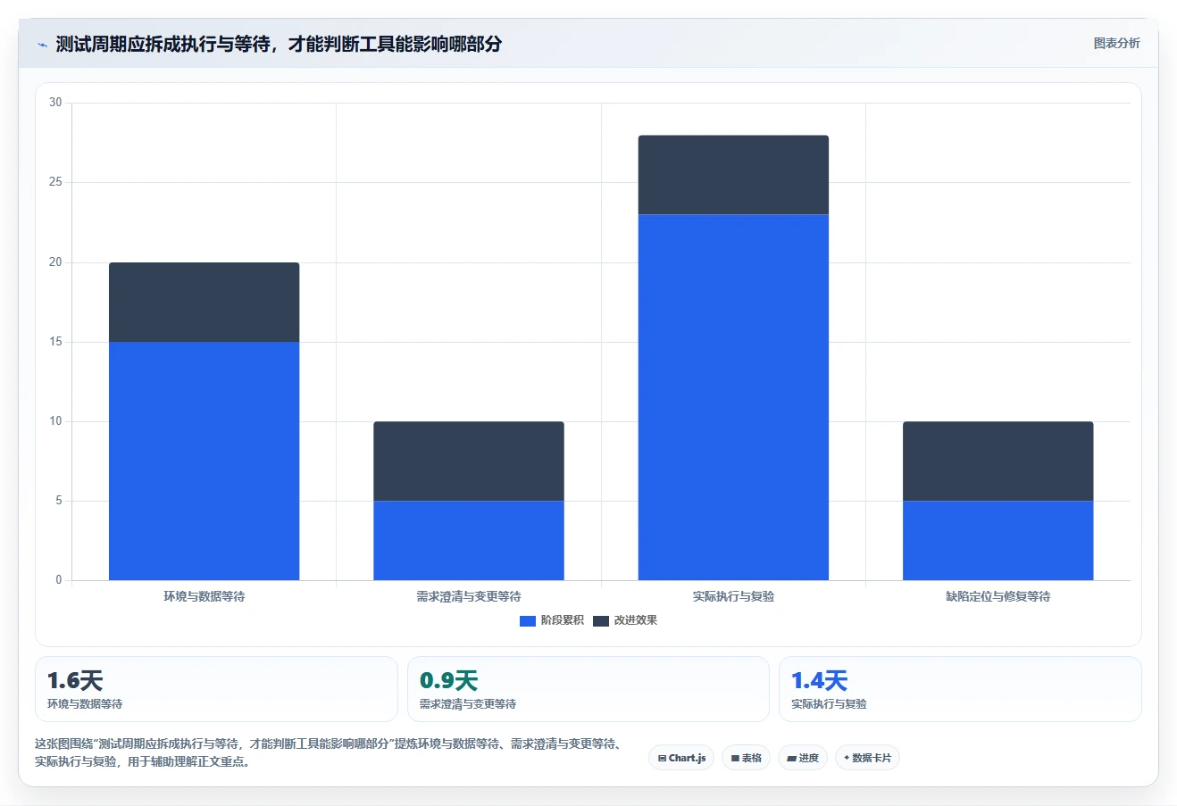Click the blue 阶段累积 legend color box
The image size is (1177, 806).
[x=527, y=620]
